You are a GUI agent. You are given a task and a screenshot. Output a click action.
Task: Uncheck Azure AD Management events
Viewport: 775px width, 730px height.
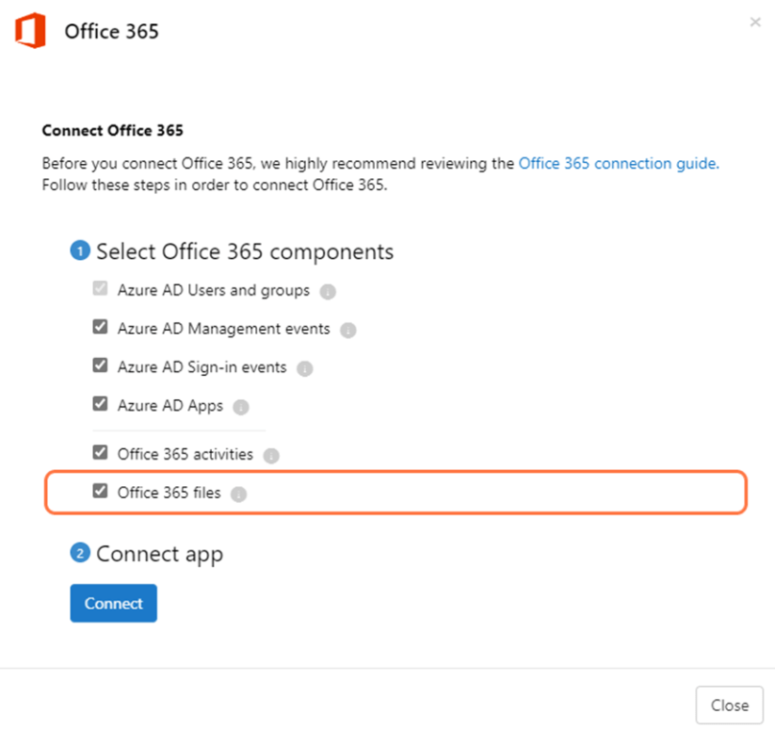pos(100,327)
